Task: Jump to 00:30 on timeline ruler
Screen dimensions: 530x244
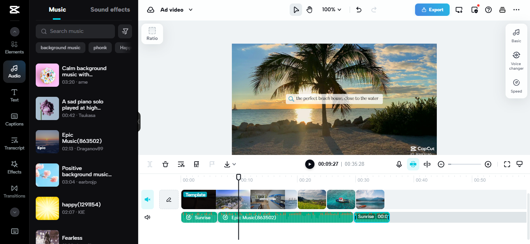Action: pos(363,180)
